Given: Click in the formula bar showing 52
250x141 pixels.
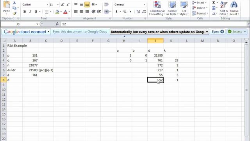Looking at the screenshot, I should point(154,24).
